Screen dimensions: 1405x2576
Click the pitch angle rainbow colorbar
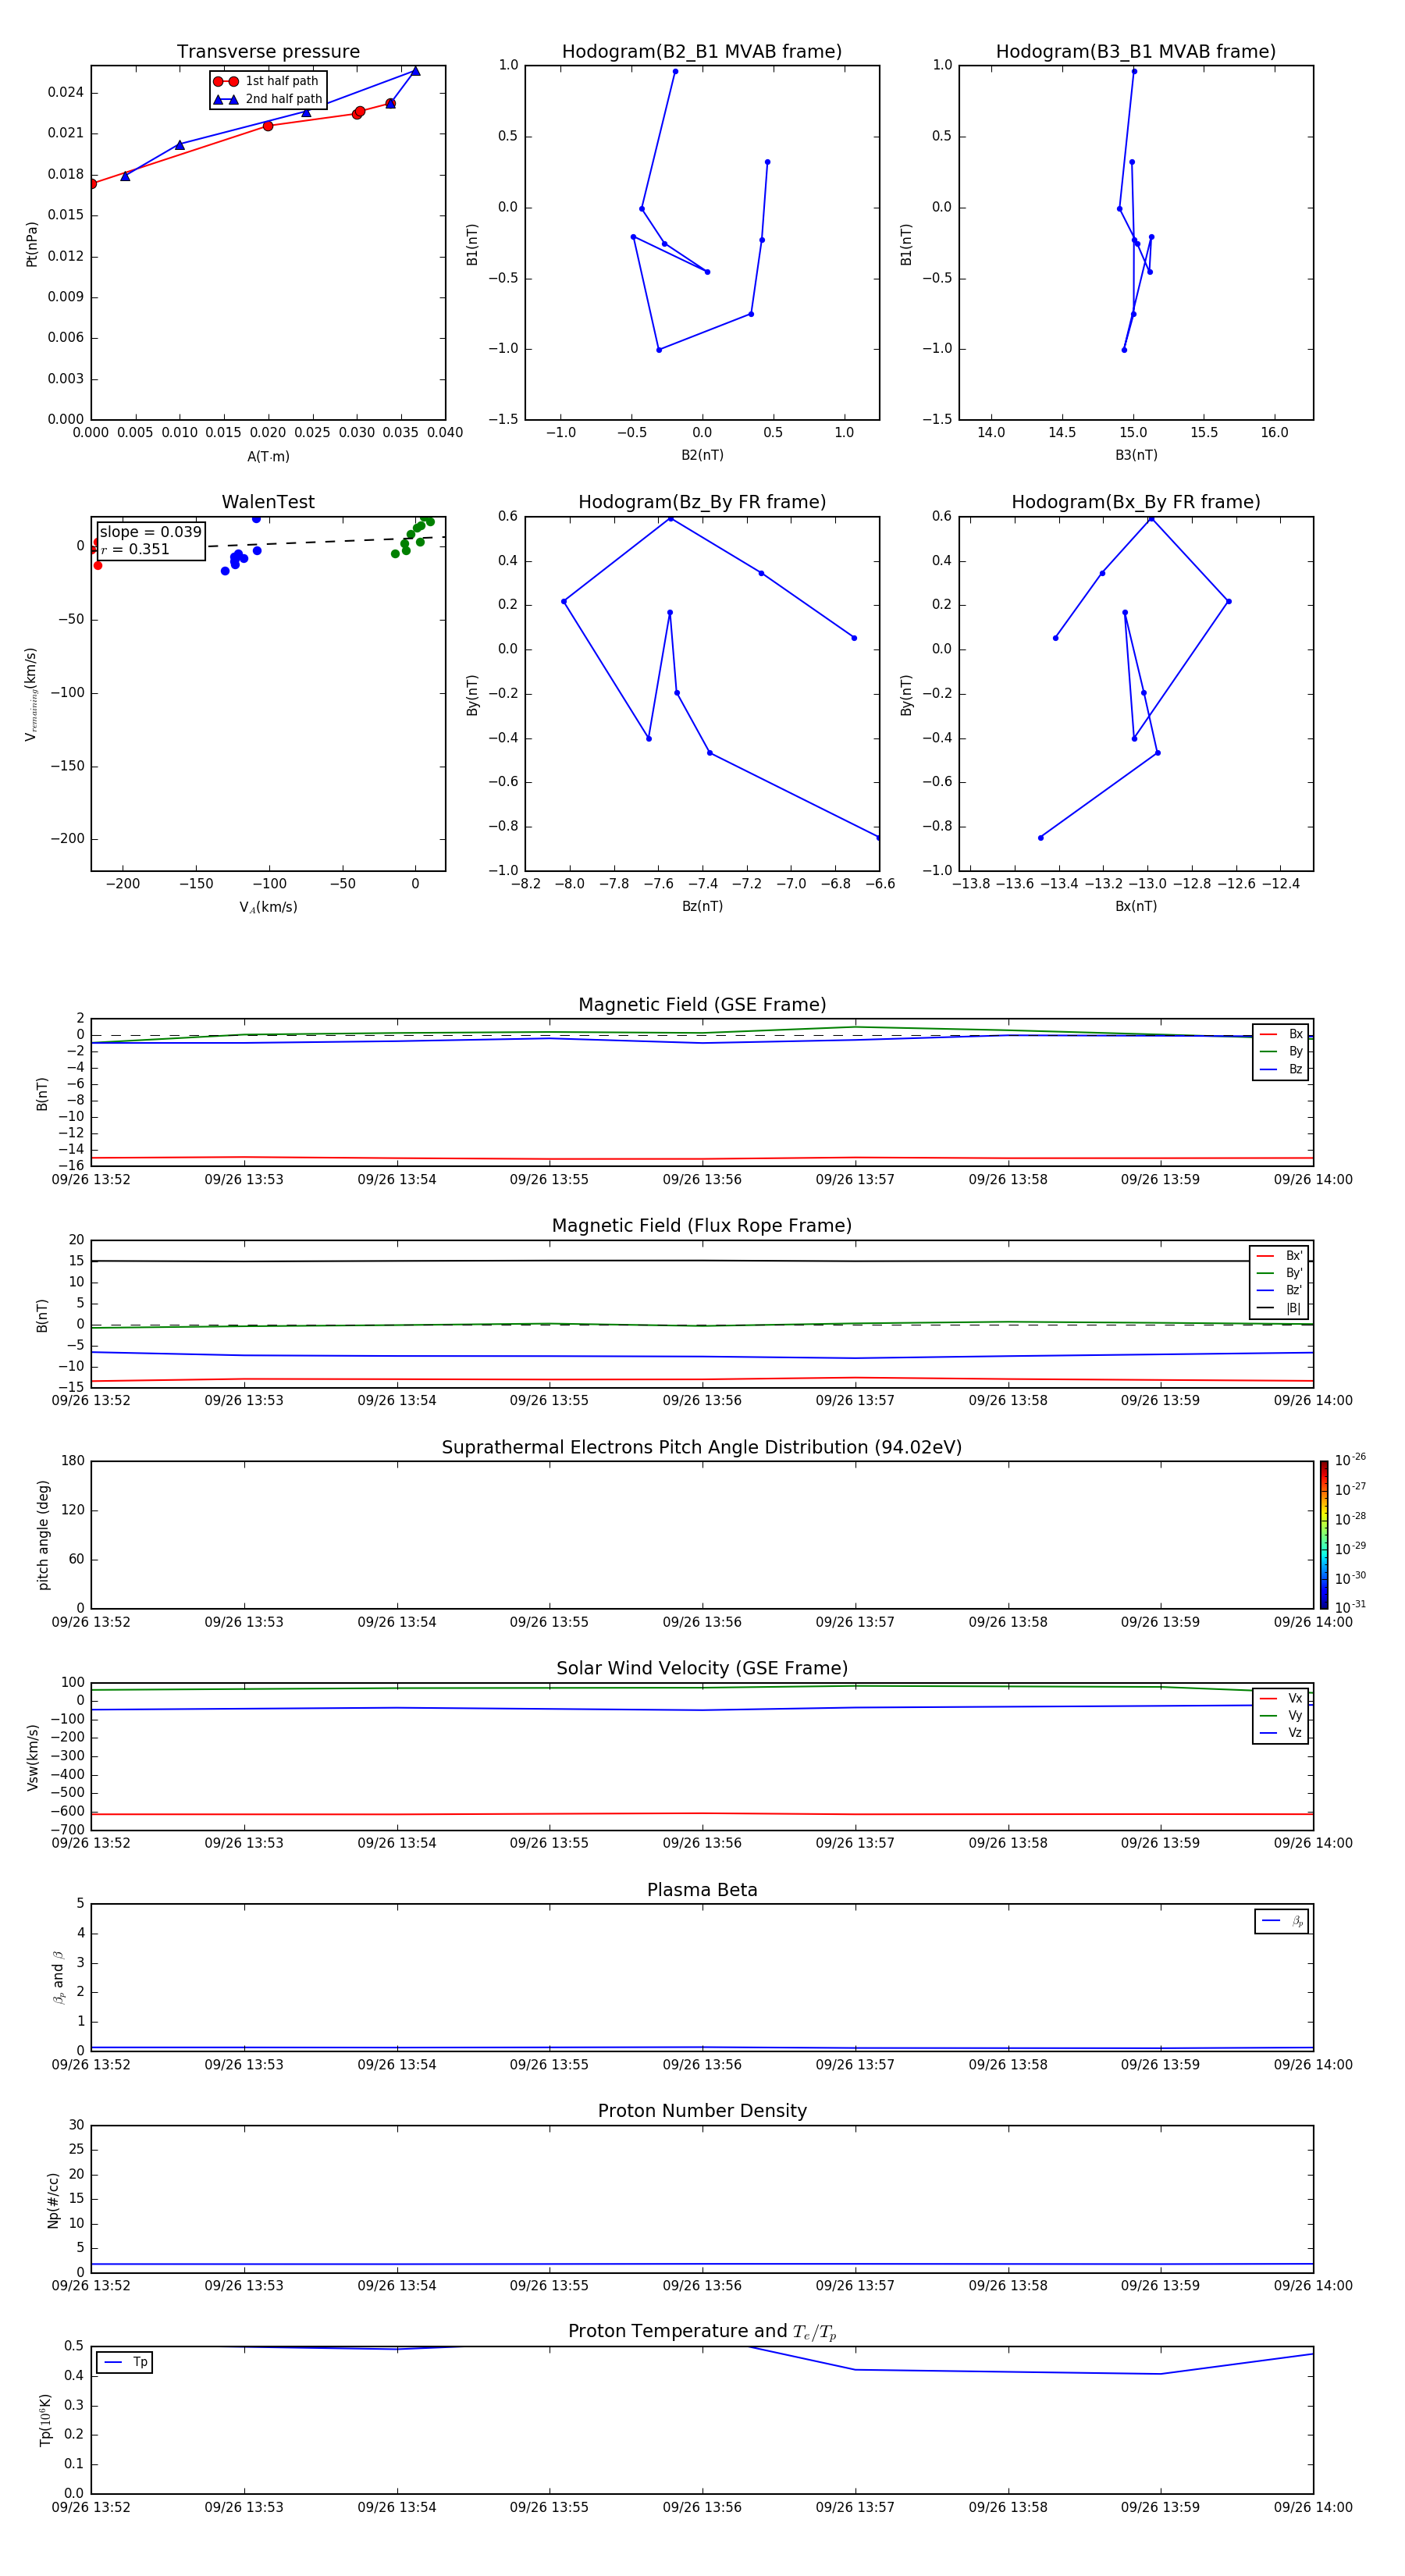1324,1535
